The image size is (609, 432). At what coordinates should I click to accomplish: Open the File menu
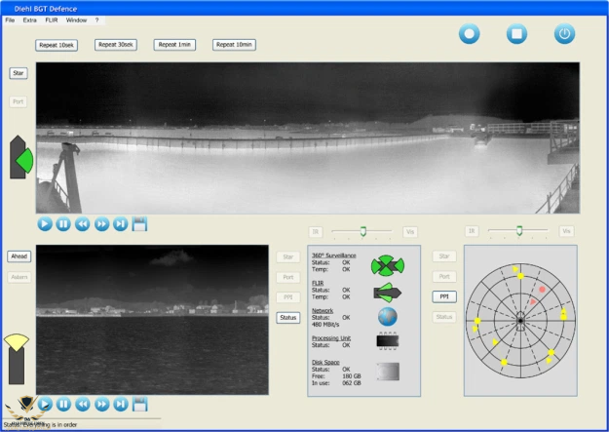(x=10, y=20)
